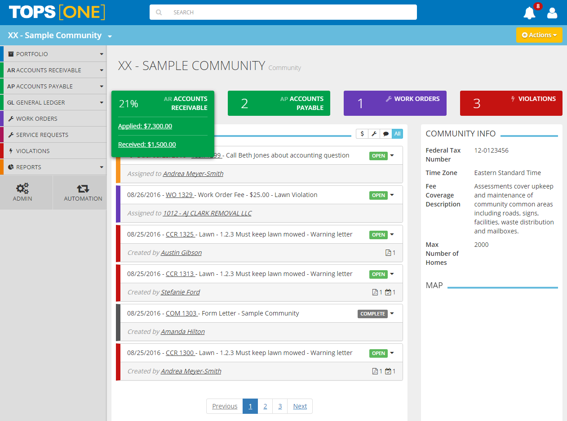Open the community selector dropdown arrow
This screenshot has height=421, width=567.
click(110, 36)
